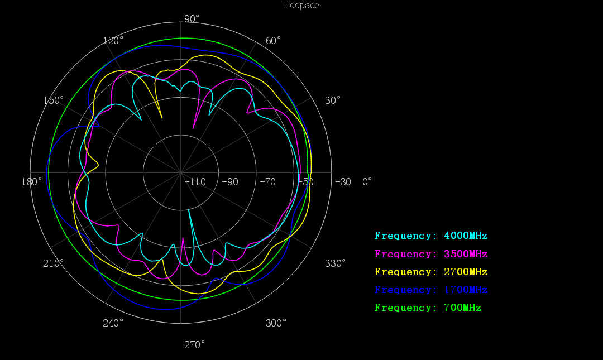Select the 4000MHz frequency legend entry
This screenshot has height=360, width=603.
(431, 236)
